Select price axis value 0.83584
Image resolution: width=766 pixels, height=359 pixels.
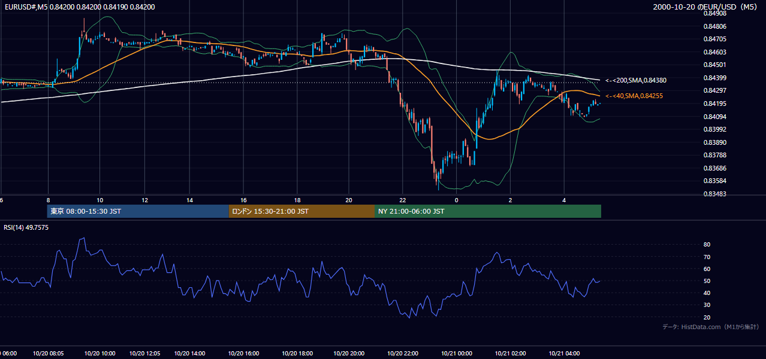(714, 181)
